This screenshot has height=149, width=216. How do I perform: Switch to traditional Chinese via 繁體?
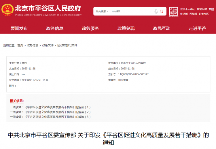(x=211, y=9)
